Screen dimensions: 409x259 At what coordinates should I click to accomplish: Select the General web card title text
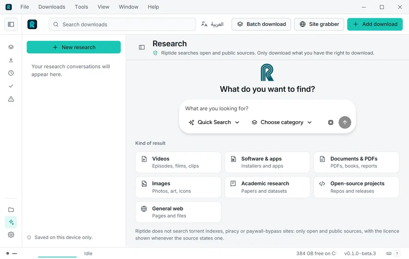(x=167, y=208)
